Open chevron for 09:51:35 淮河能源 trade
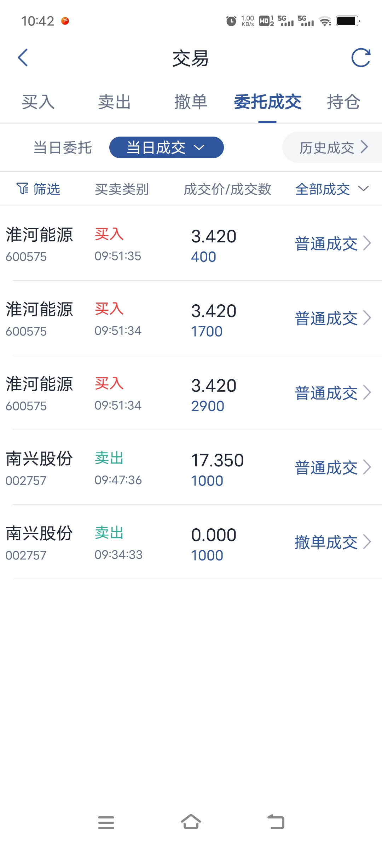The width and height of the screenshot is (382, 845). [x=367, y=243]
